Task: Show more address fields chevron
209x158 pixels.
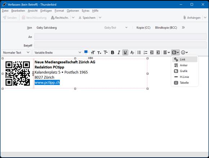Action: (183, 27)
